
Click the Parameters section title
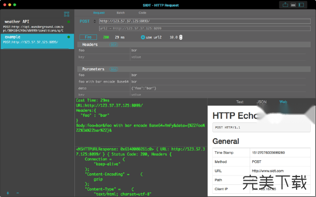[x=93, y=69]
